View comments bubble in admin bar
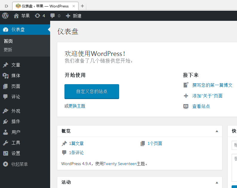Screen dimensions: 237x188 tap(53, 16)
